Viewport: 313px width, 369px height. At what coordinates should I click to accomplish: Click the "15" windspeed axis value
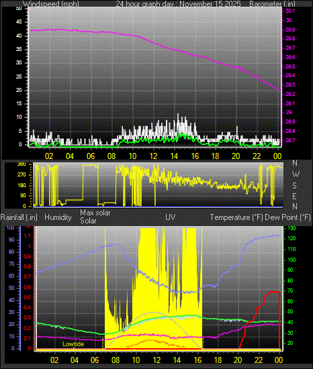19,103
